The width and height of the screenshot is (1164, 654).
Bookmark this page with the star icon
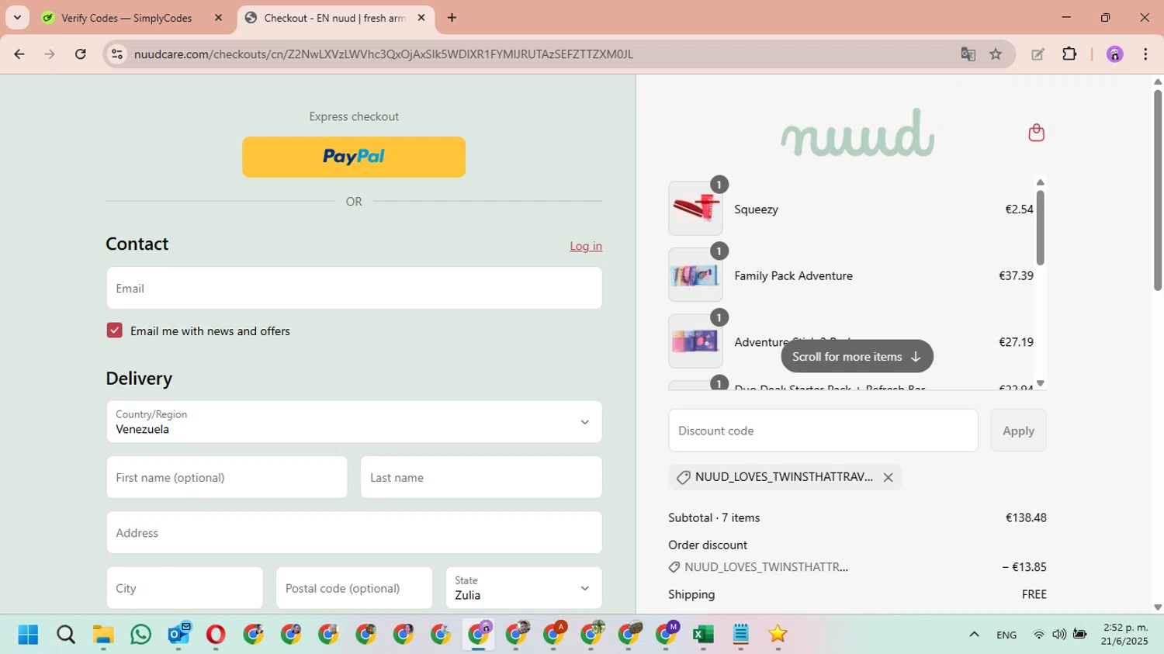pos(996,54)
